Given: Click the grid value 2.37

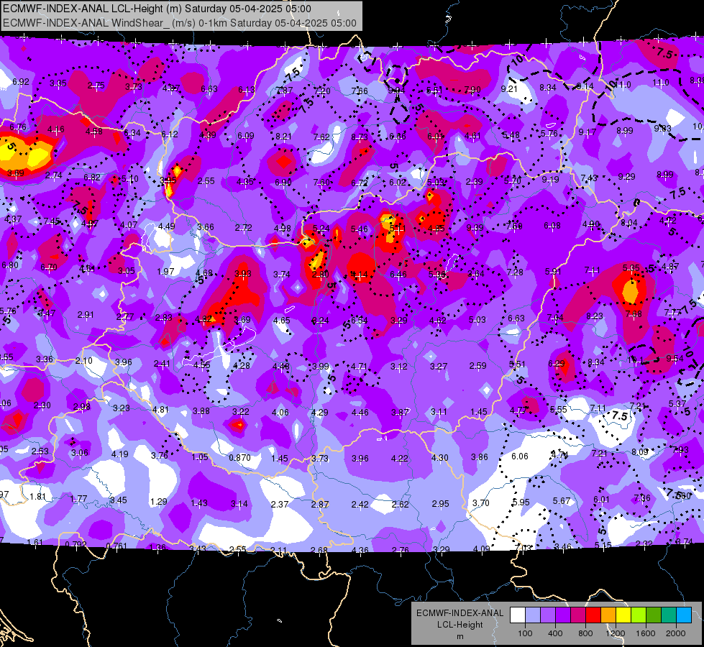Looking at the screenshot, I should pos(280,505).
